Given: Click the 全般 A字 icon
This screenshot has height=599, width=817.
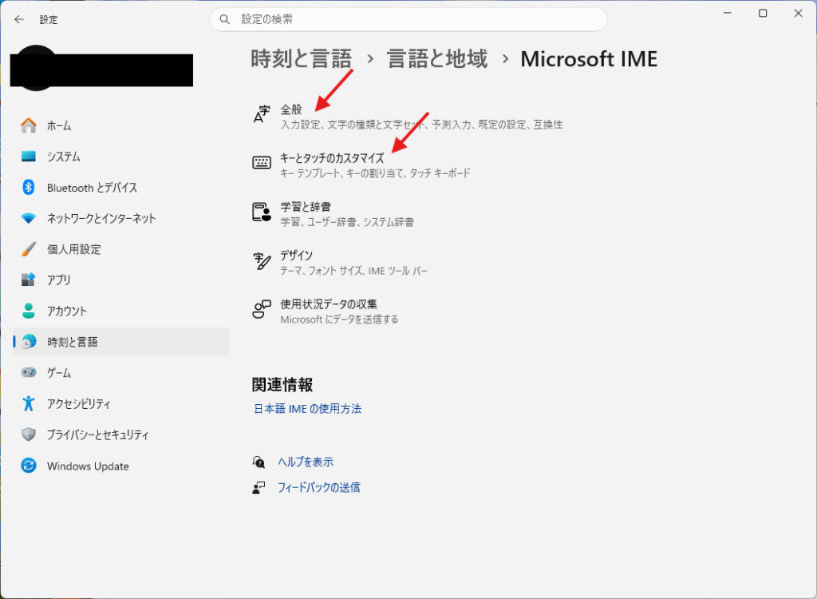Looking at the screenshot, I should (x=262, y=115).
